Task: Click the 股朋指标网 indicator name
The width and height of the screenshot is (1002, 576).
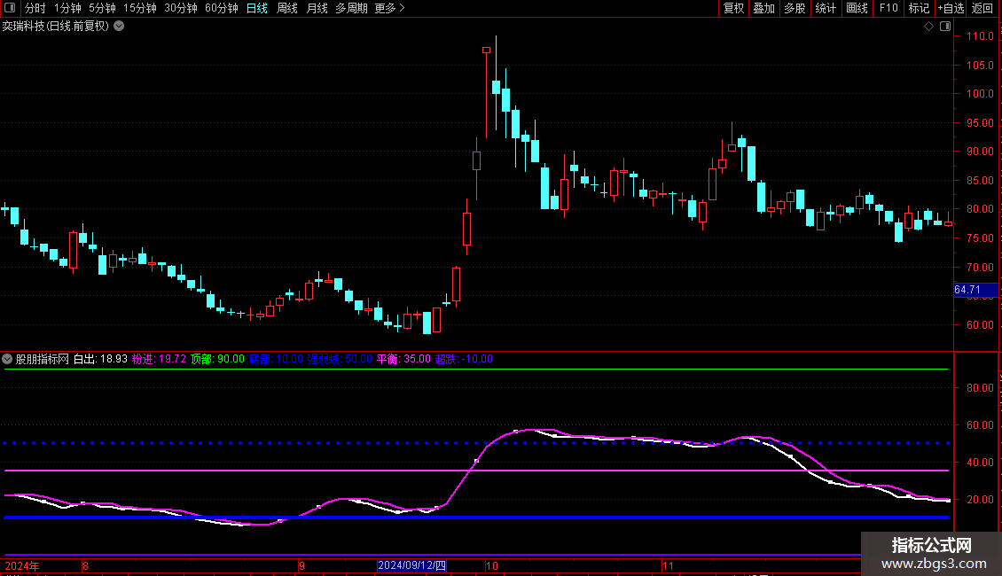Action: (x=43, y=359)
